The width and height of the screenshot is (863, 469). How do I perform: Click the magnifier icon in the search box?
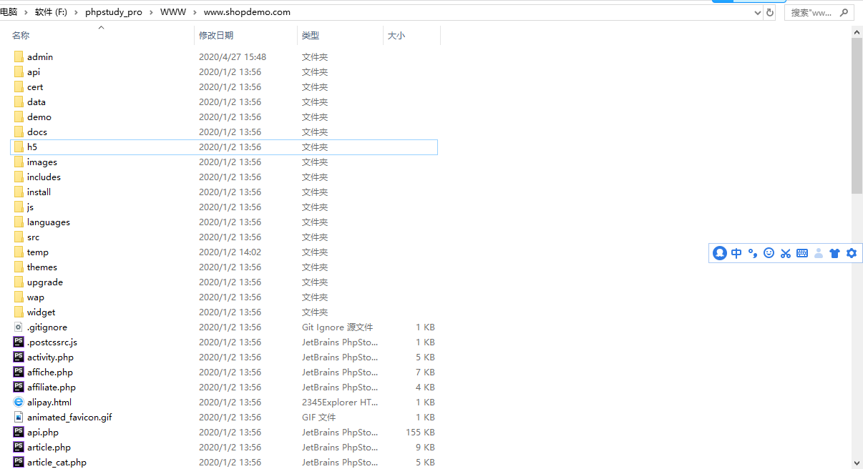(x=844, y=11)
